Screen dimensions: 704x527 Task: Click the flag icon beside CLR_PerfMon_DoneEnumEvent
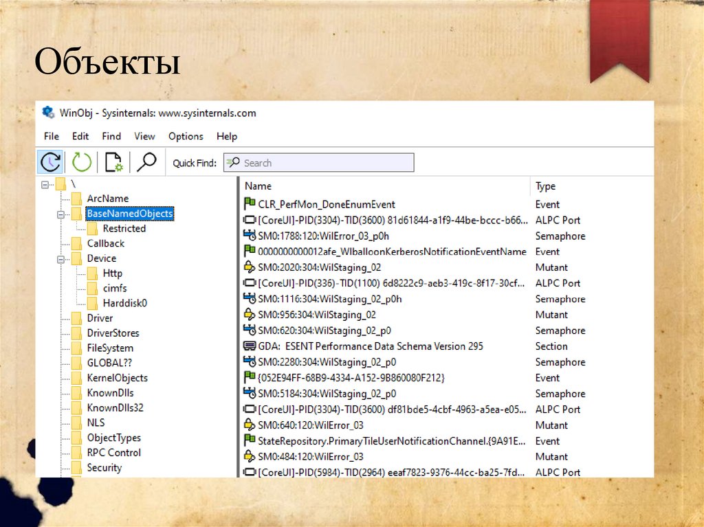coord(250,204)
